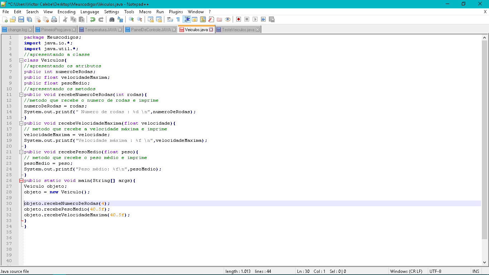Collapse the class Veiculos fold at line 5

point(21,60)
